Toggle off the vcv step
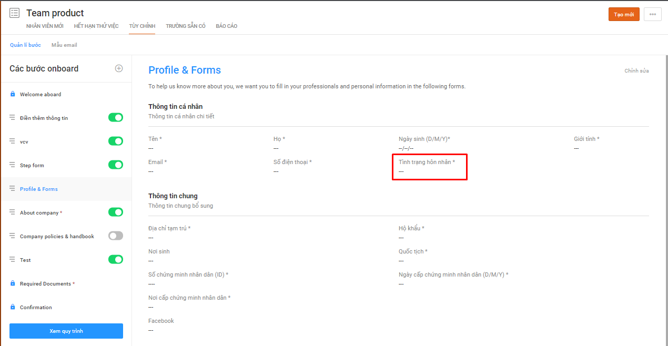The width and height of the screenshot is (668, 346). tap(116, 141)
